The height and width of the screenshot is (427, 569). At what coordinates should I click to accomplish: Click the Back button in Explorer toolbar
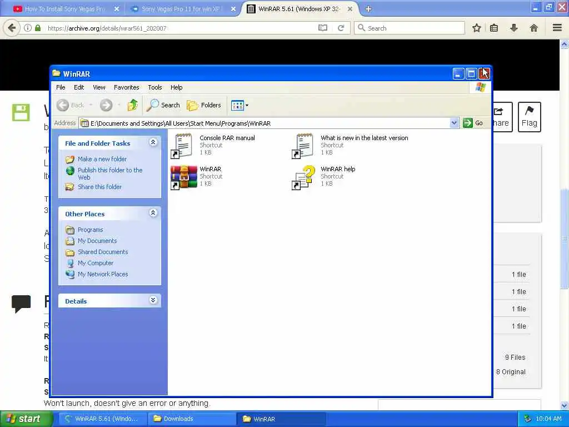click(x=71, y=105)
